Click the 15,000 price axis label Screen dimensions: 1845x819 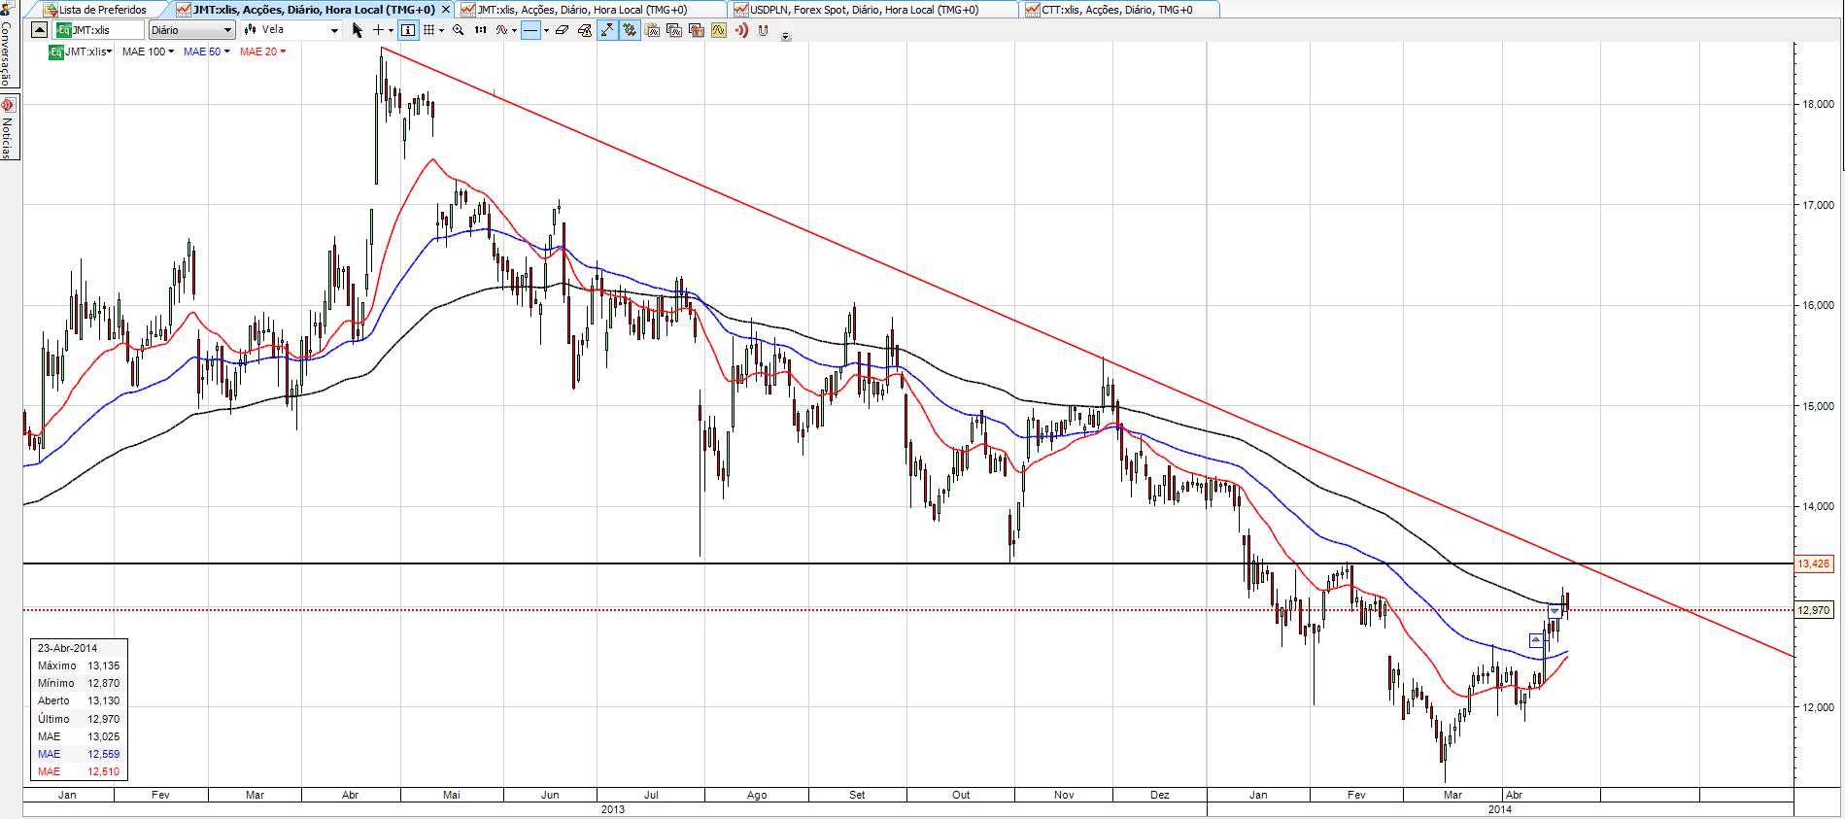[1818, 406]
